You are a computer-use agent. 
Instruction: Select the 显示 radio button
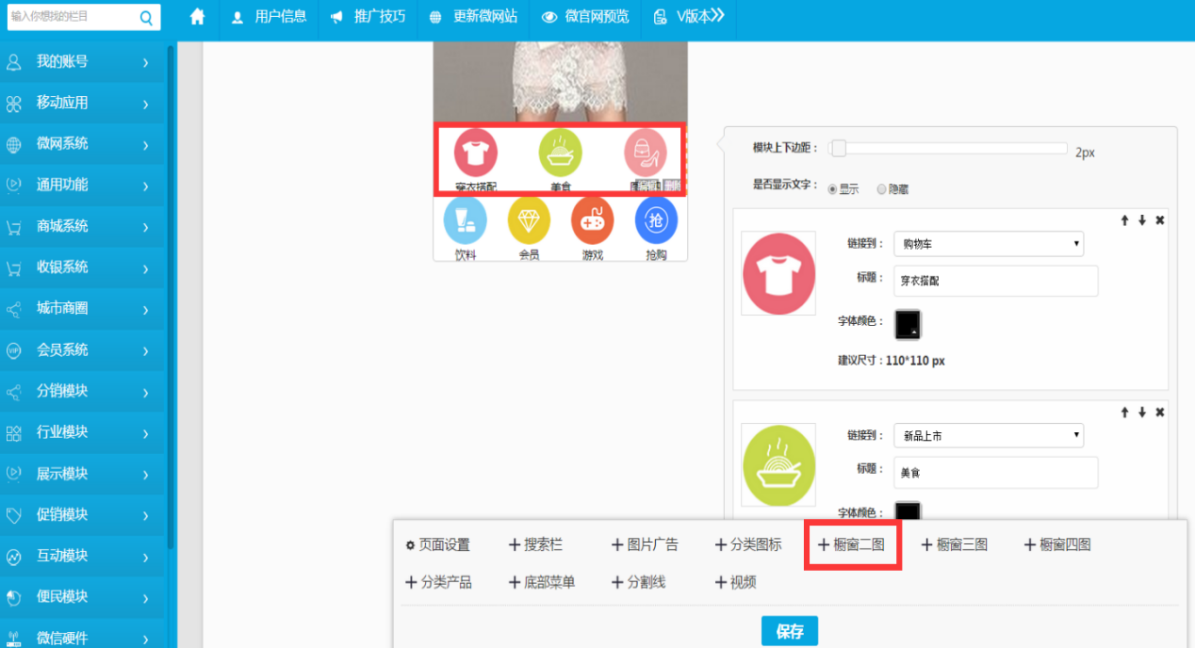pos(832,189)
